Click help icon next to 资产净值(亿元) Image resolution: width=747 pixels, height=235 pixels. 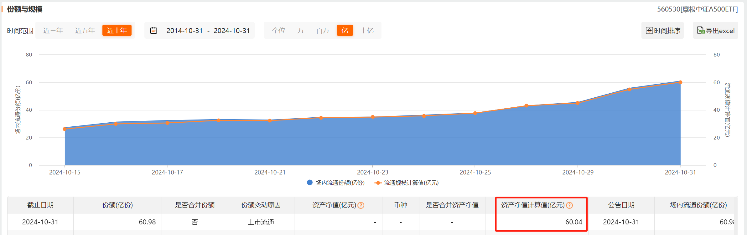(x=361, y=205)
